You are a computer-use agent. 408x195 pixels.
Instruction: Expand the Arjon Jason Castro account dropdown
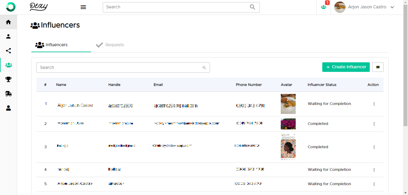coord(392,7)
